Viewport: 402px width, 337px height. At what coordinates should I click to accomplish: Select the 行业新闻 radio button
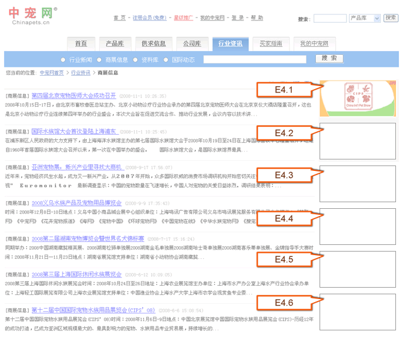[x=63, y=60]
